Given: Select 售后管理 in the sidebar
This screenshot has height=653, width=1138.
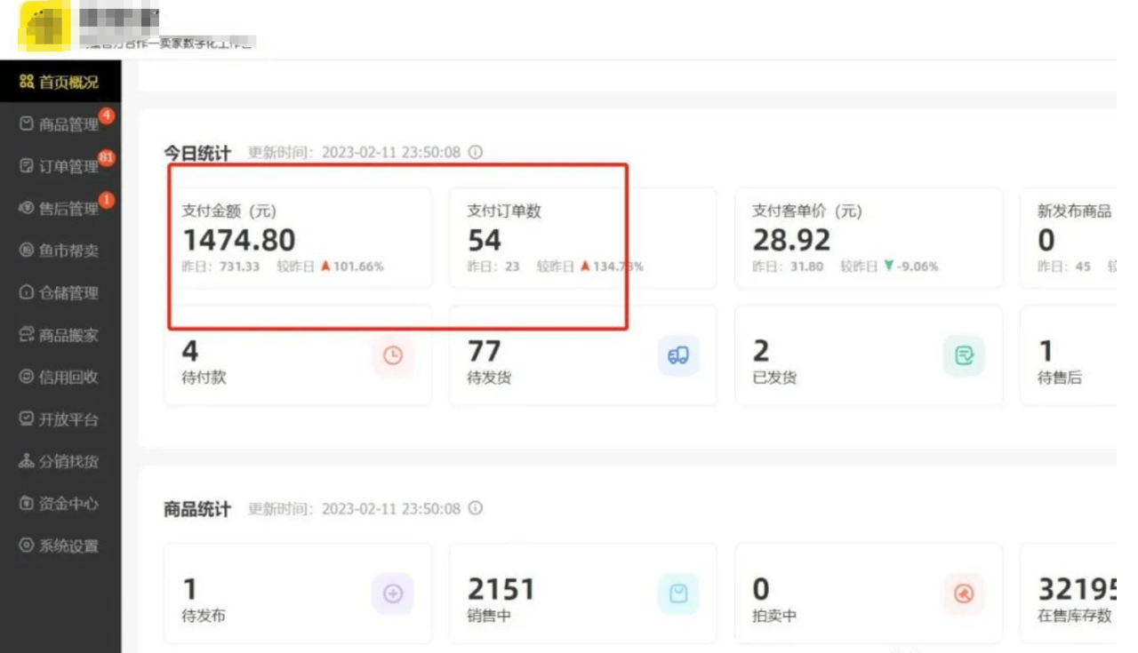Looking at the screenshot, I should pyautogui.click(x=60, y=209).
